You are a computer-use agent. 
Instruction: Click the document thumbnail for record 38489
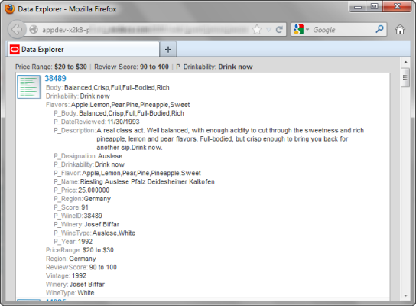pyautogui.click(x=29, y=86)
